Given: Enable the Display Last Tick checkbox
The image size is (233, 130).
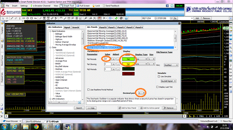Looking at the screenshot, I should tap(157, 87).
